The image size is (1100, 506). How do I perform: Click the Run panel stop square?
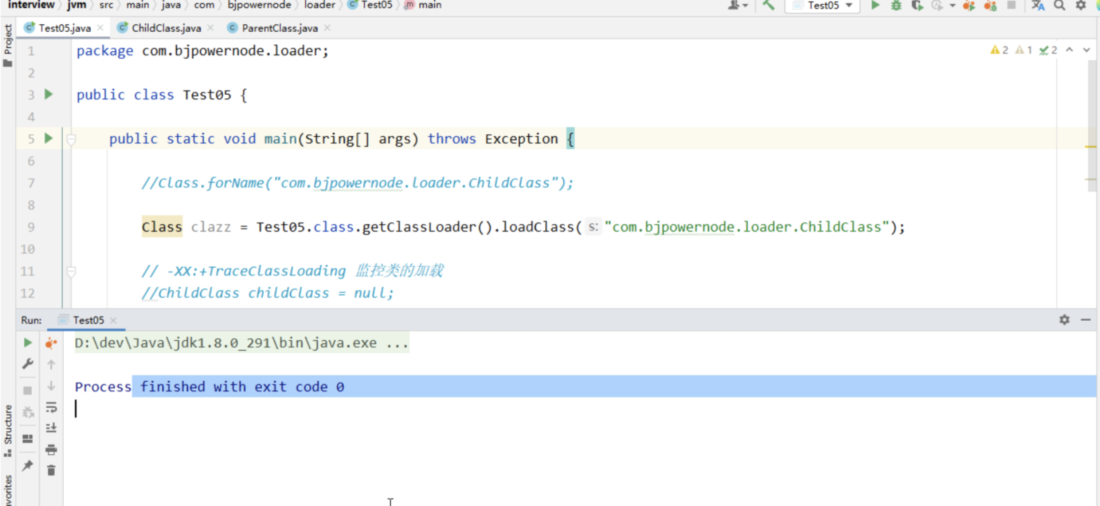pyautogui.click(x=28, y=390)
